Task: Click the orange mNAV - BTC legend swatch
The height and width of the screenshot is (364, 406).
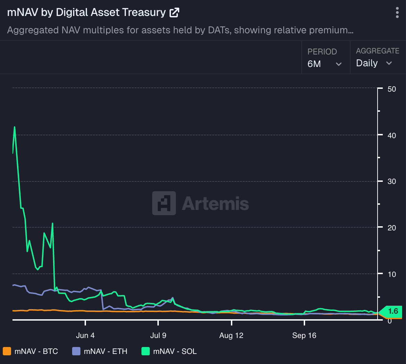Action: [6, 351]
